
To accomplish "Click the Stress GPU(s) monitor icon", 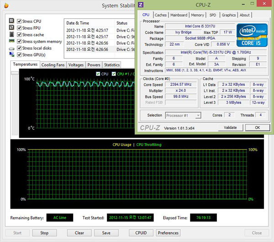I will click(x=12, y=54).
